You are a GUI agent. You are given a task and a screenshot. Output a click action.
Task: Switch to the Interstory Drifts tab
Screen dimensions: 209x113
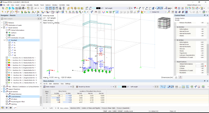tap(75, 108)
